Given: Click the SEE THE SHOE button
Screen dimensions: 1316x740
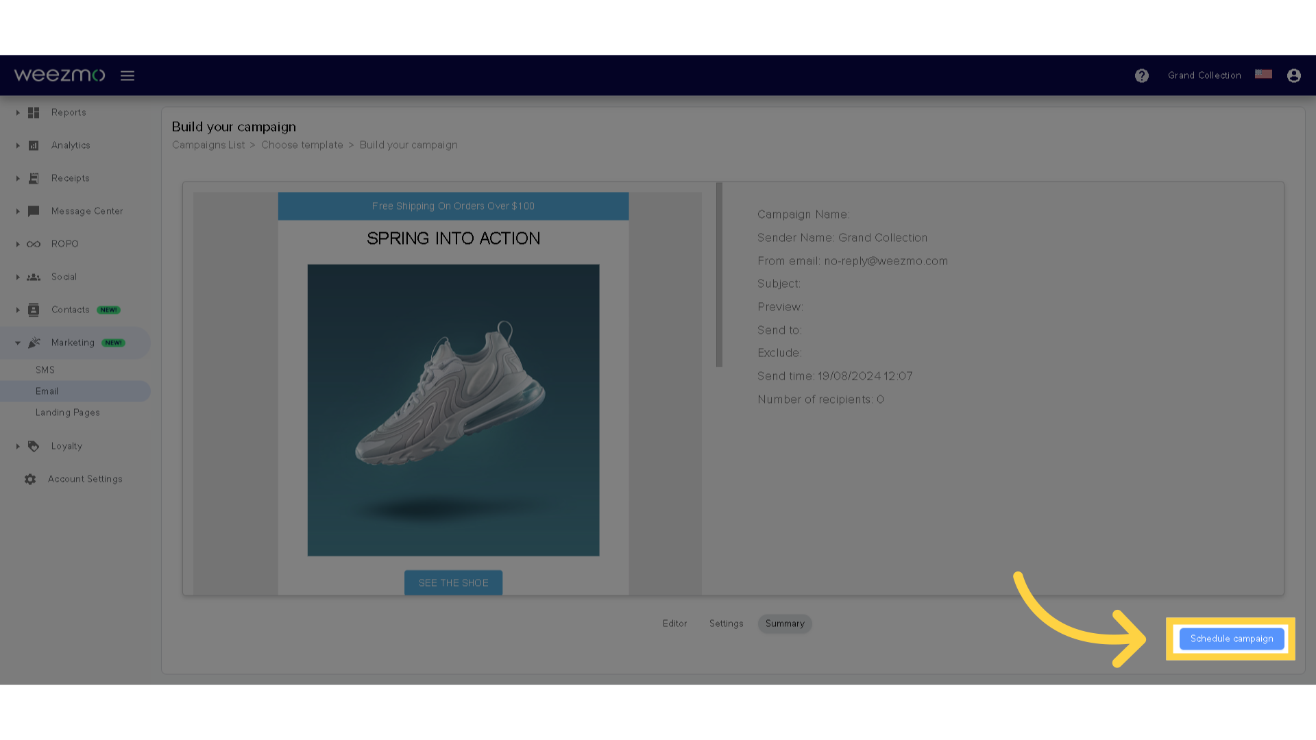Looking at the screenshot, I should tap(454, 582).
